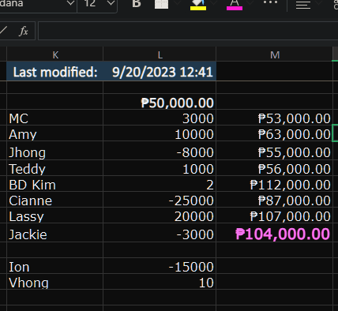Image resolution: width=338 pixels, height=311 pixels.
Task: Click into the formula bar
Action: [188, 31]
